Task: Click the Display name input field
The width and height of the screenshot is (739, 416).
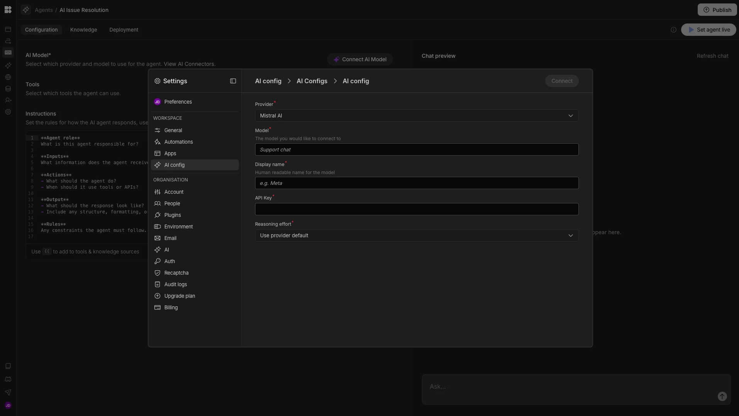Action: point(417,183)
